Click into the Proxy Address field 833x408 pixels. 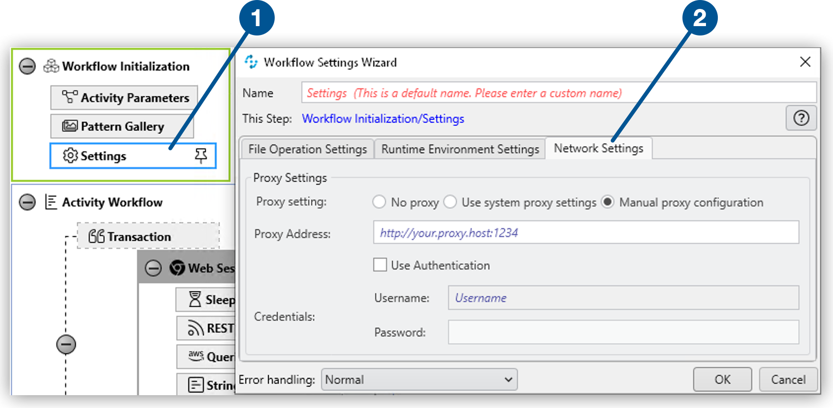coord(586,233)
